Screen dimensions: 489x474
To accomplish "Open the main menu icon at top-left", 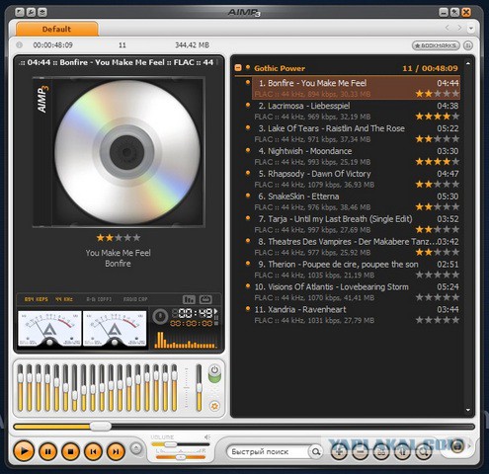I will 20,12.
